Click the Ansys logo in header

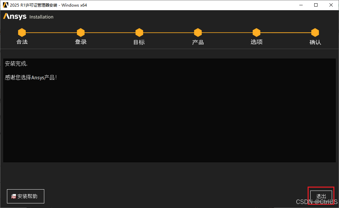[15, 16]
